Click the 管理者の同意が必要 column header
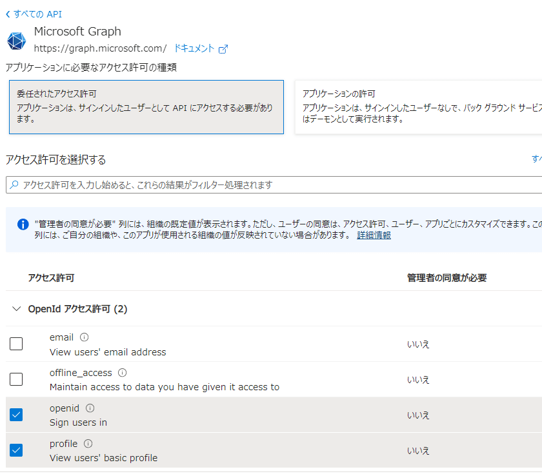542x476 pixels. [447, 278]
